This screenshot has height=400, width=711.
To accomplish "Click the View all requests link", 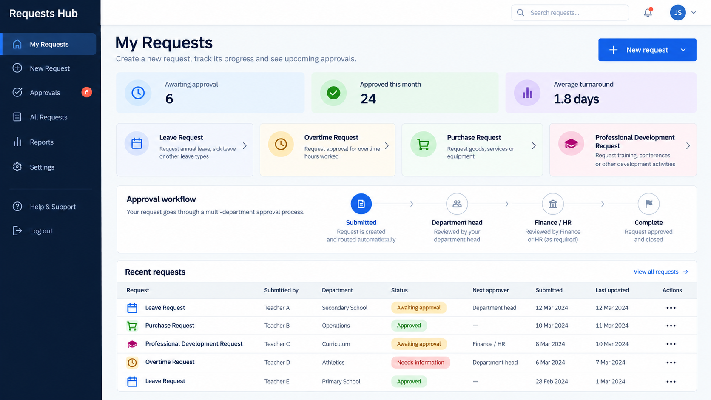I will (660, 272).
